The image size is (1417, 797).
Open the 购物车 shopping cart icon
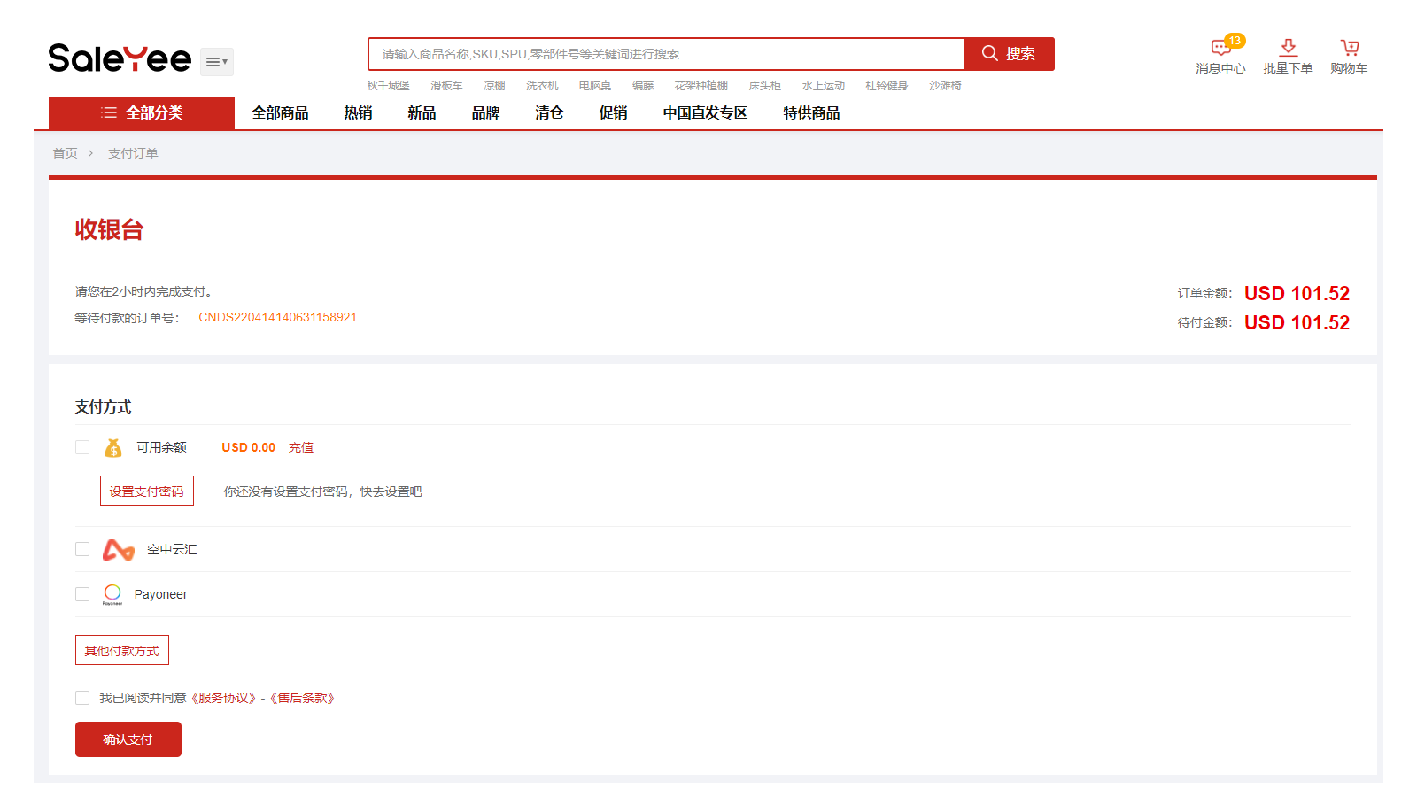(x=1349, y=56)
